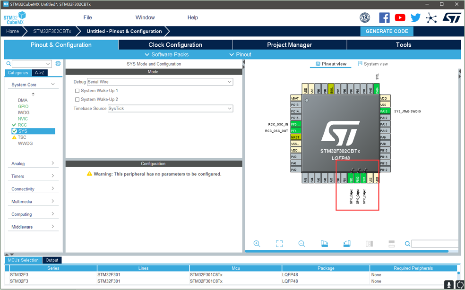
Task: Switch to System view
Action: tap(372, 64)
